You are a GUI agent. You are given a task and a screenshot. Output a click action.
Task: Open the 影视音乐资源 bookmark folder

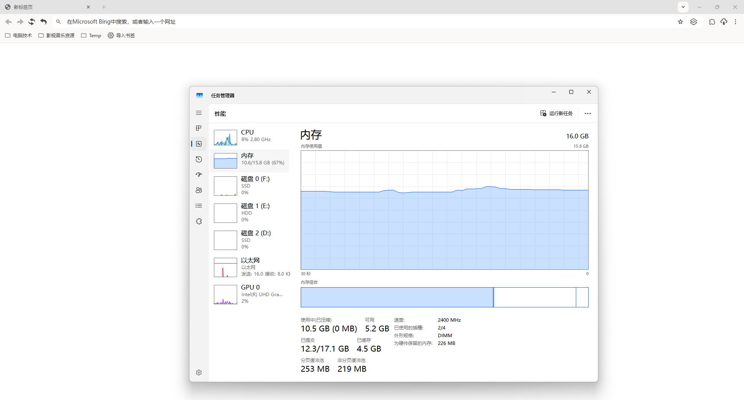pos(57,36)
